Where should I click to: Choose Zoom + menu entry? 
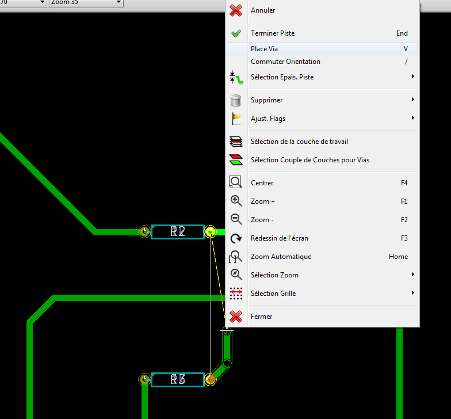point(322,201)
